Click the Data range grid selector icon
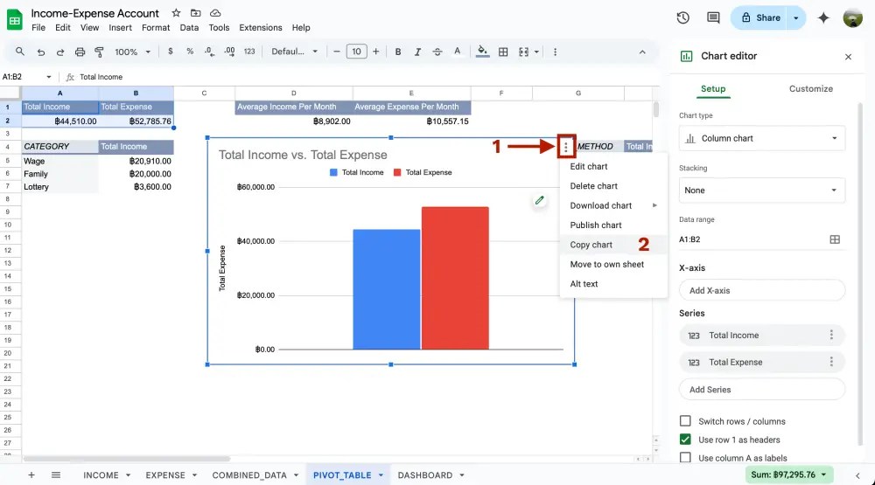The width and height of the screenshot is (875, 485). tap(834, 239)
